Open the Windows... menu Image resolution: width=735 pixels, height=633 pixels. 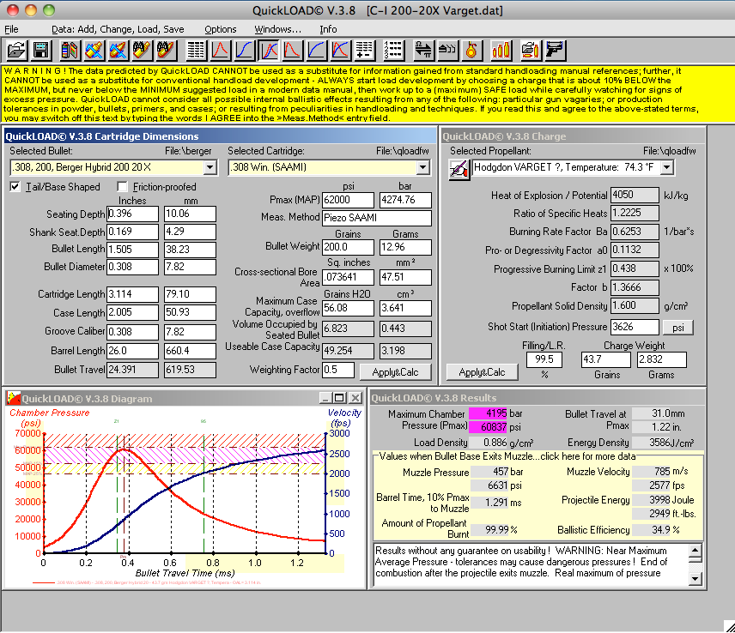[278, 29]
